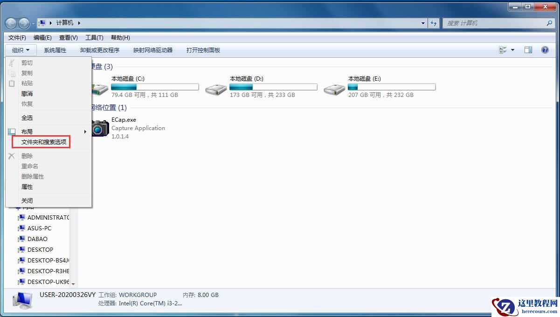This screenshot has height=317, width=560.
Task: Click the 系统属性 toolbar button
Action: (55, 50)
